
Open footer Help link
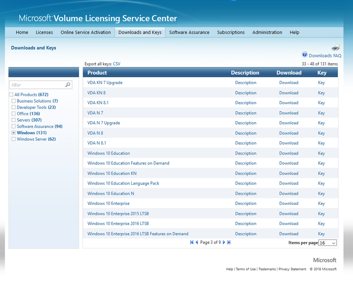coord(229,269)
